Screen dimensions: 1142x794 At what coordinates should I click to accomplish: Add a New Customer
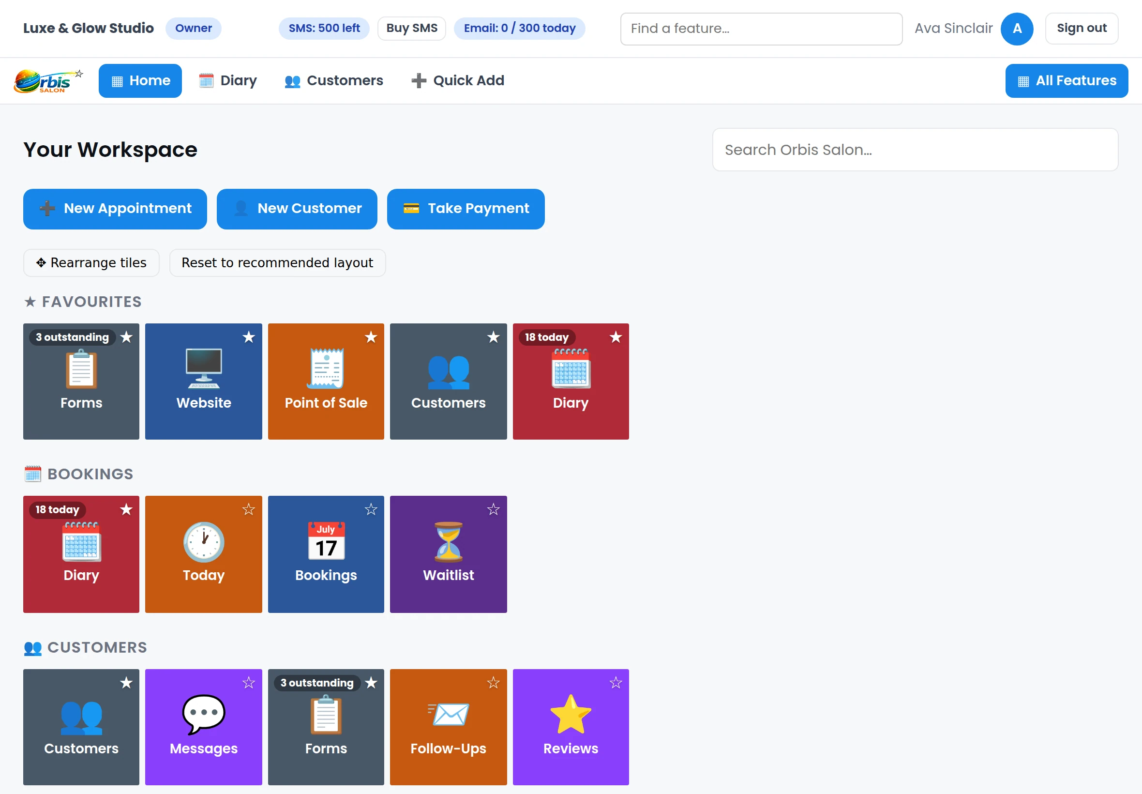[x=297, y=209]
